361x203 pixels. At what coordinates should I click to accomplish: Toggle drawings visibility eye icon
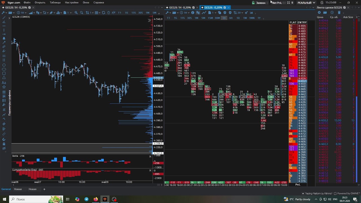point(4,148)
